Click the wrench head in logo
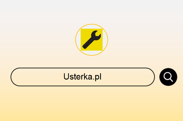This screenshot has width=183, height=121. [96, 36]
